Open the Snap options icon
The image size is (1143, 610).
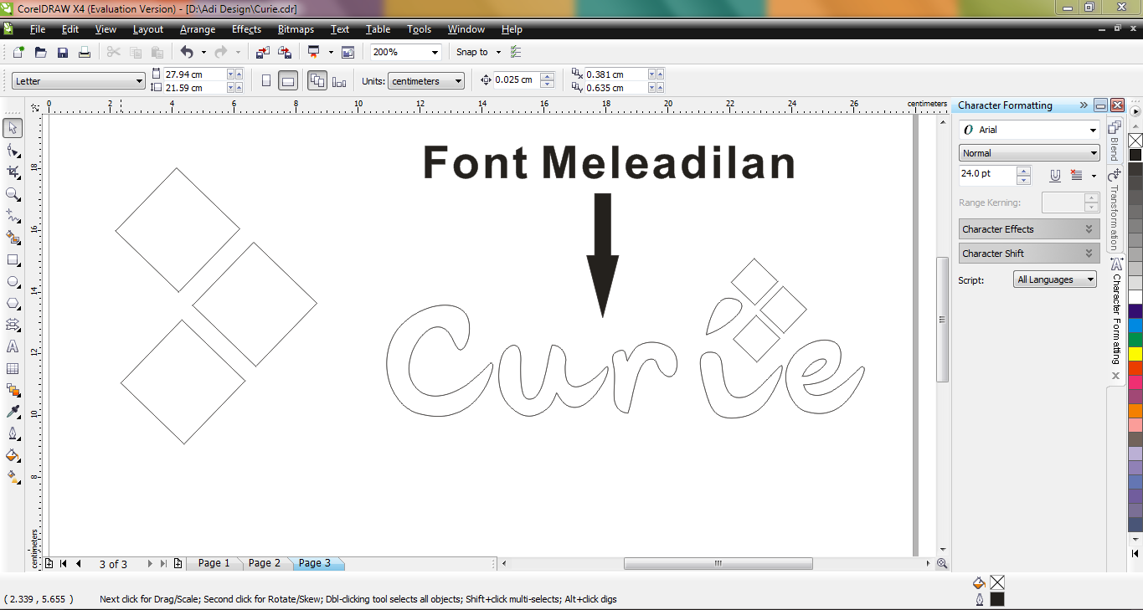tap(516, 52)
